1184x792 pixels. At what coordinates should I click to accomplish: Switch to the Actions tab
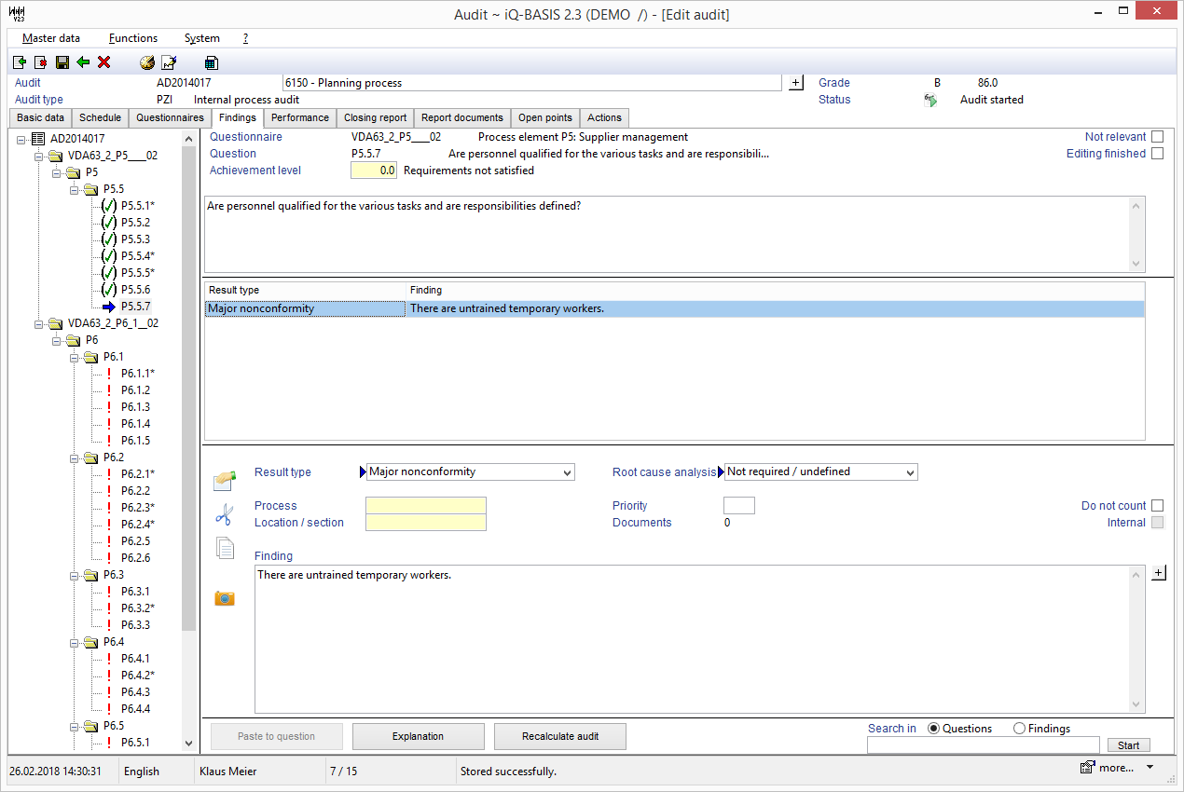[604, 118]
